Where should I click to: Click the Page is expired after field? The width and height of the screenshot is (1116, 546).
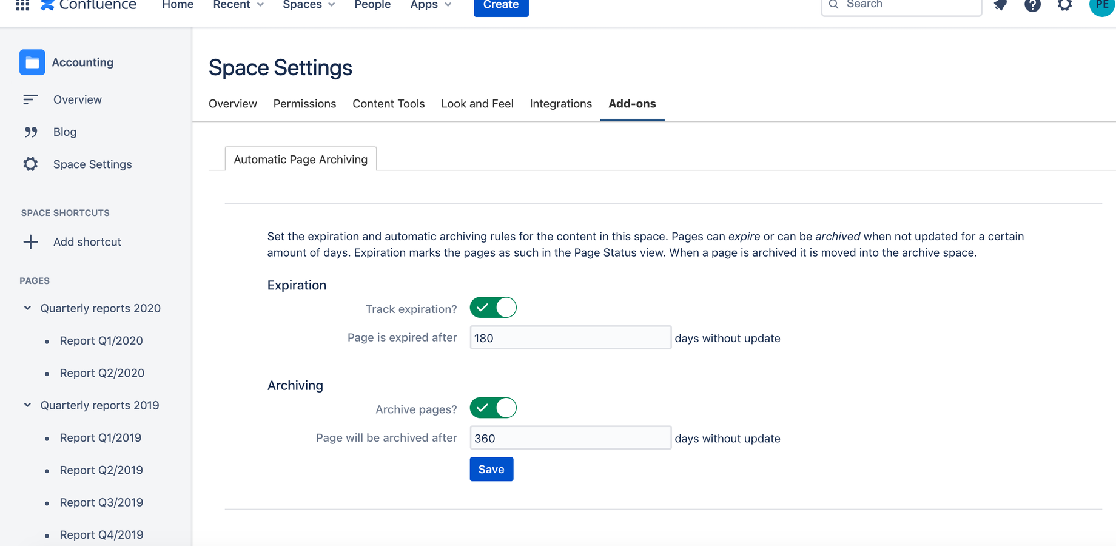(571, 337)
